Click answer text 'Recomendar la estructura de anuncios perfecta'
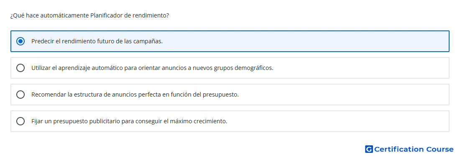Image resolution: width=460 pixels, height=157 pixels. pos(135,95)
